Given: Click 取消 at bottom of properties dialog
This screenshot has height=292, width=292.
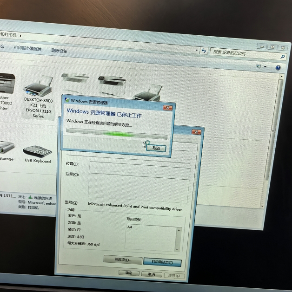Looking at the screenshot, I should [152, 274].
